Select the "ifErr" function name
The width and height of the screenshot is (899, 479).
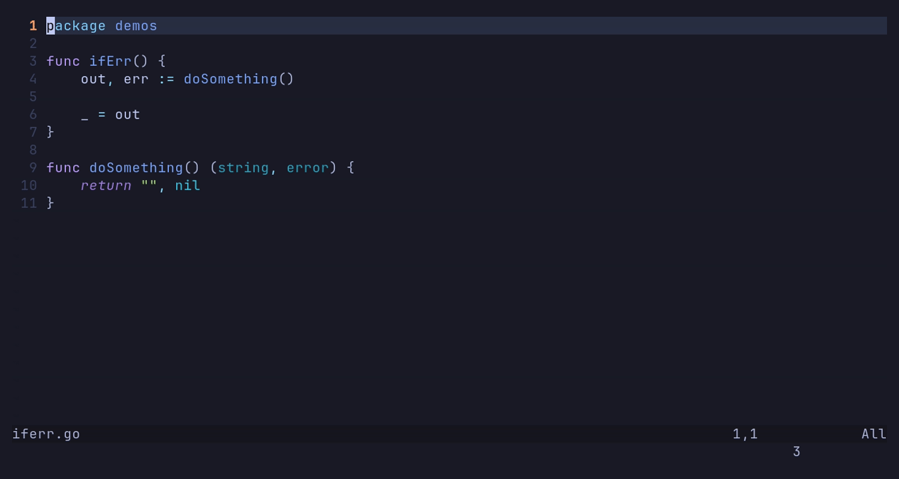[110, 61]
